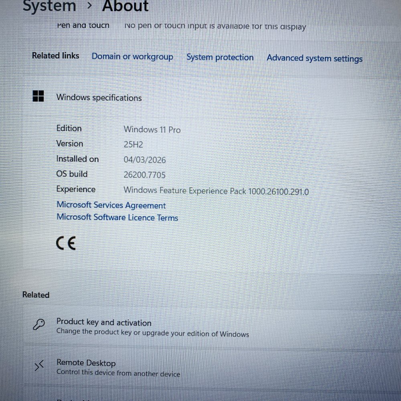
Task: Click the install date 04/03/2026
Action: (x=145, y=160)
